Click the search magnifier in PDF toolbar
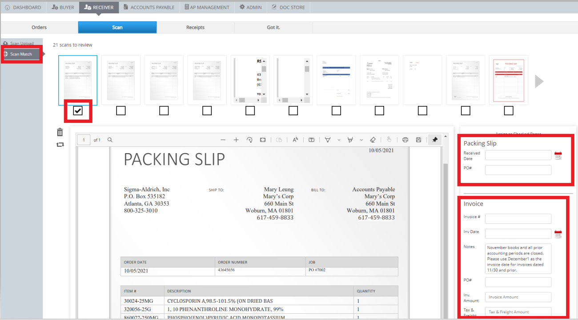 tap(110, 140)
